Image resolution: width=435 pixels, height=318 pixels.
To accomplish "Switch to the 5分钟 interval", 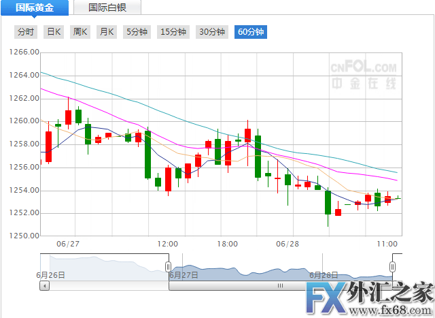I will point(137,32).
